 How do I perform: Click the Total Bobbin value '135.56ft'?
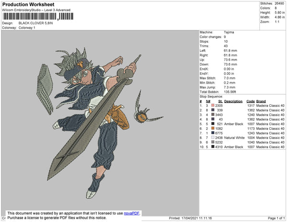point(230,92)
